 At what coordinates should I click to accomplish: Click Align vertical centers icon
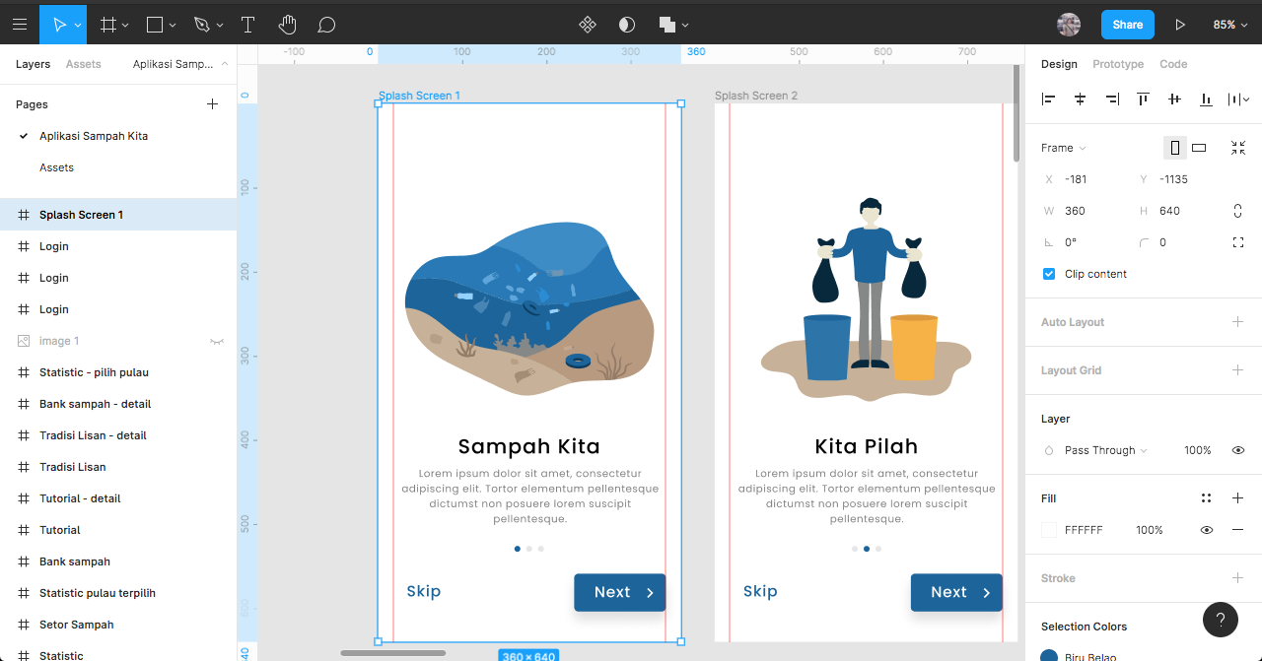pyautogui.click(x=1174, y=99)
